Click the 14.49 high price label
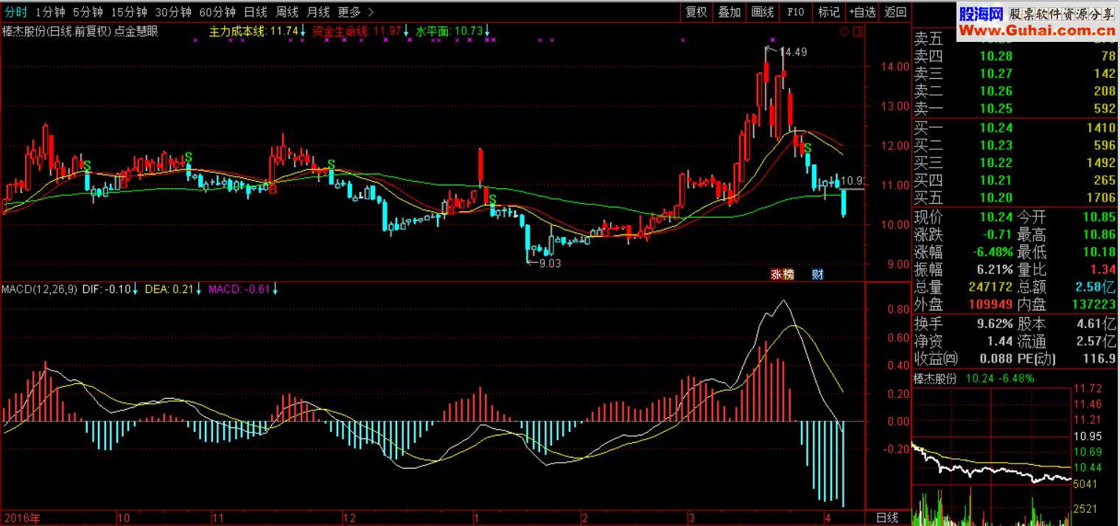The image size is (1120, 526). pyautogui.click(x=793, y=52)
